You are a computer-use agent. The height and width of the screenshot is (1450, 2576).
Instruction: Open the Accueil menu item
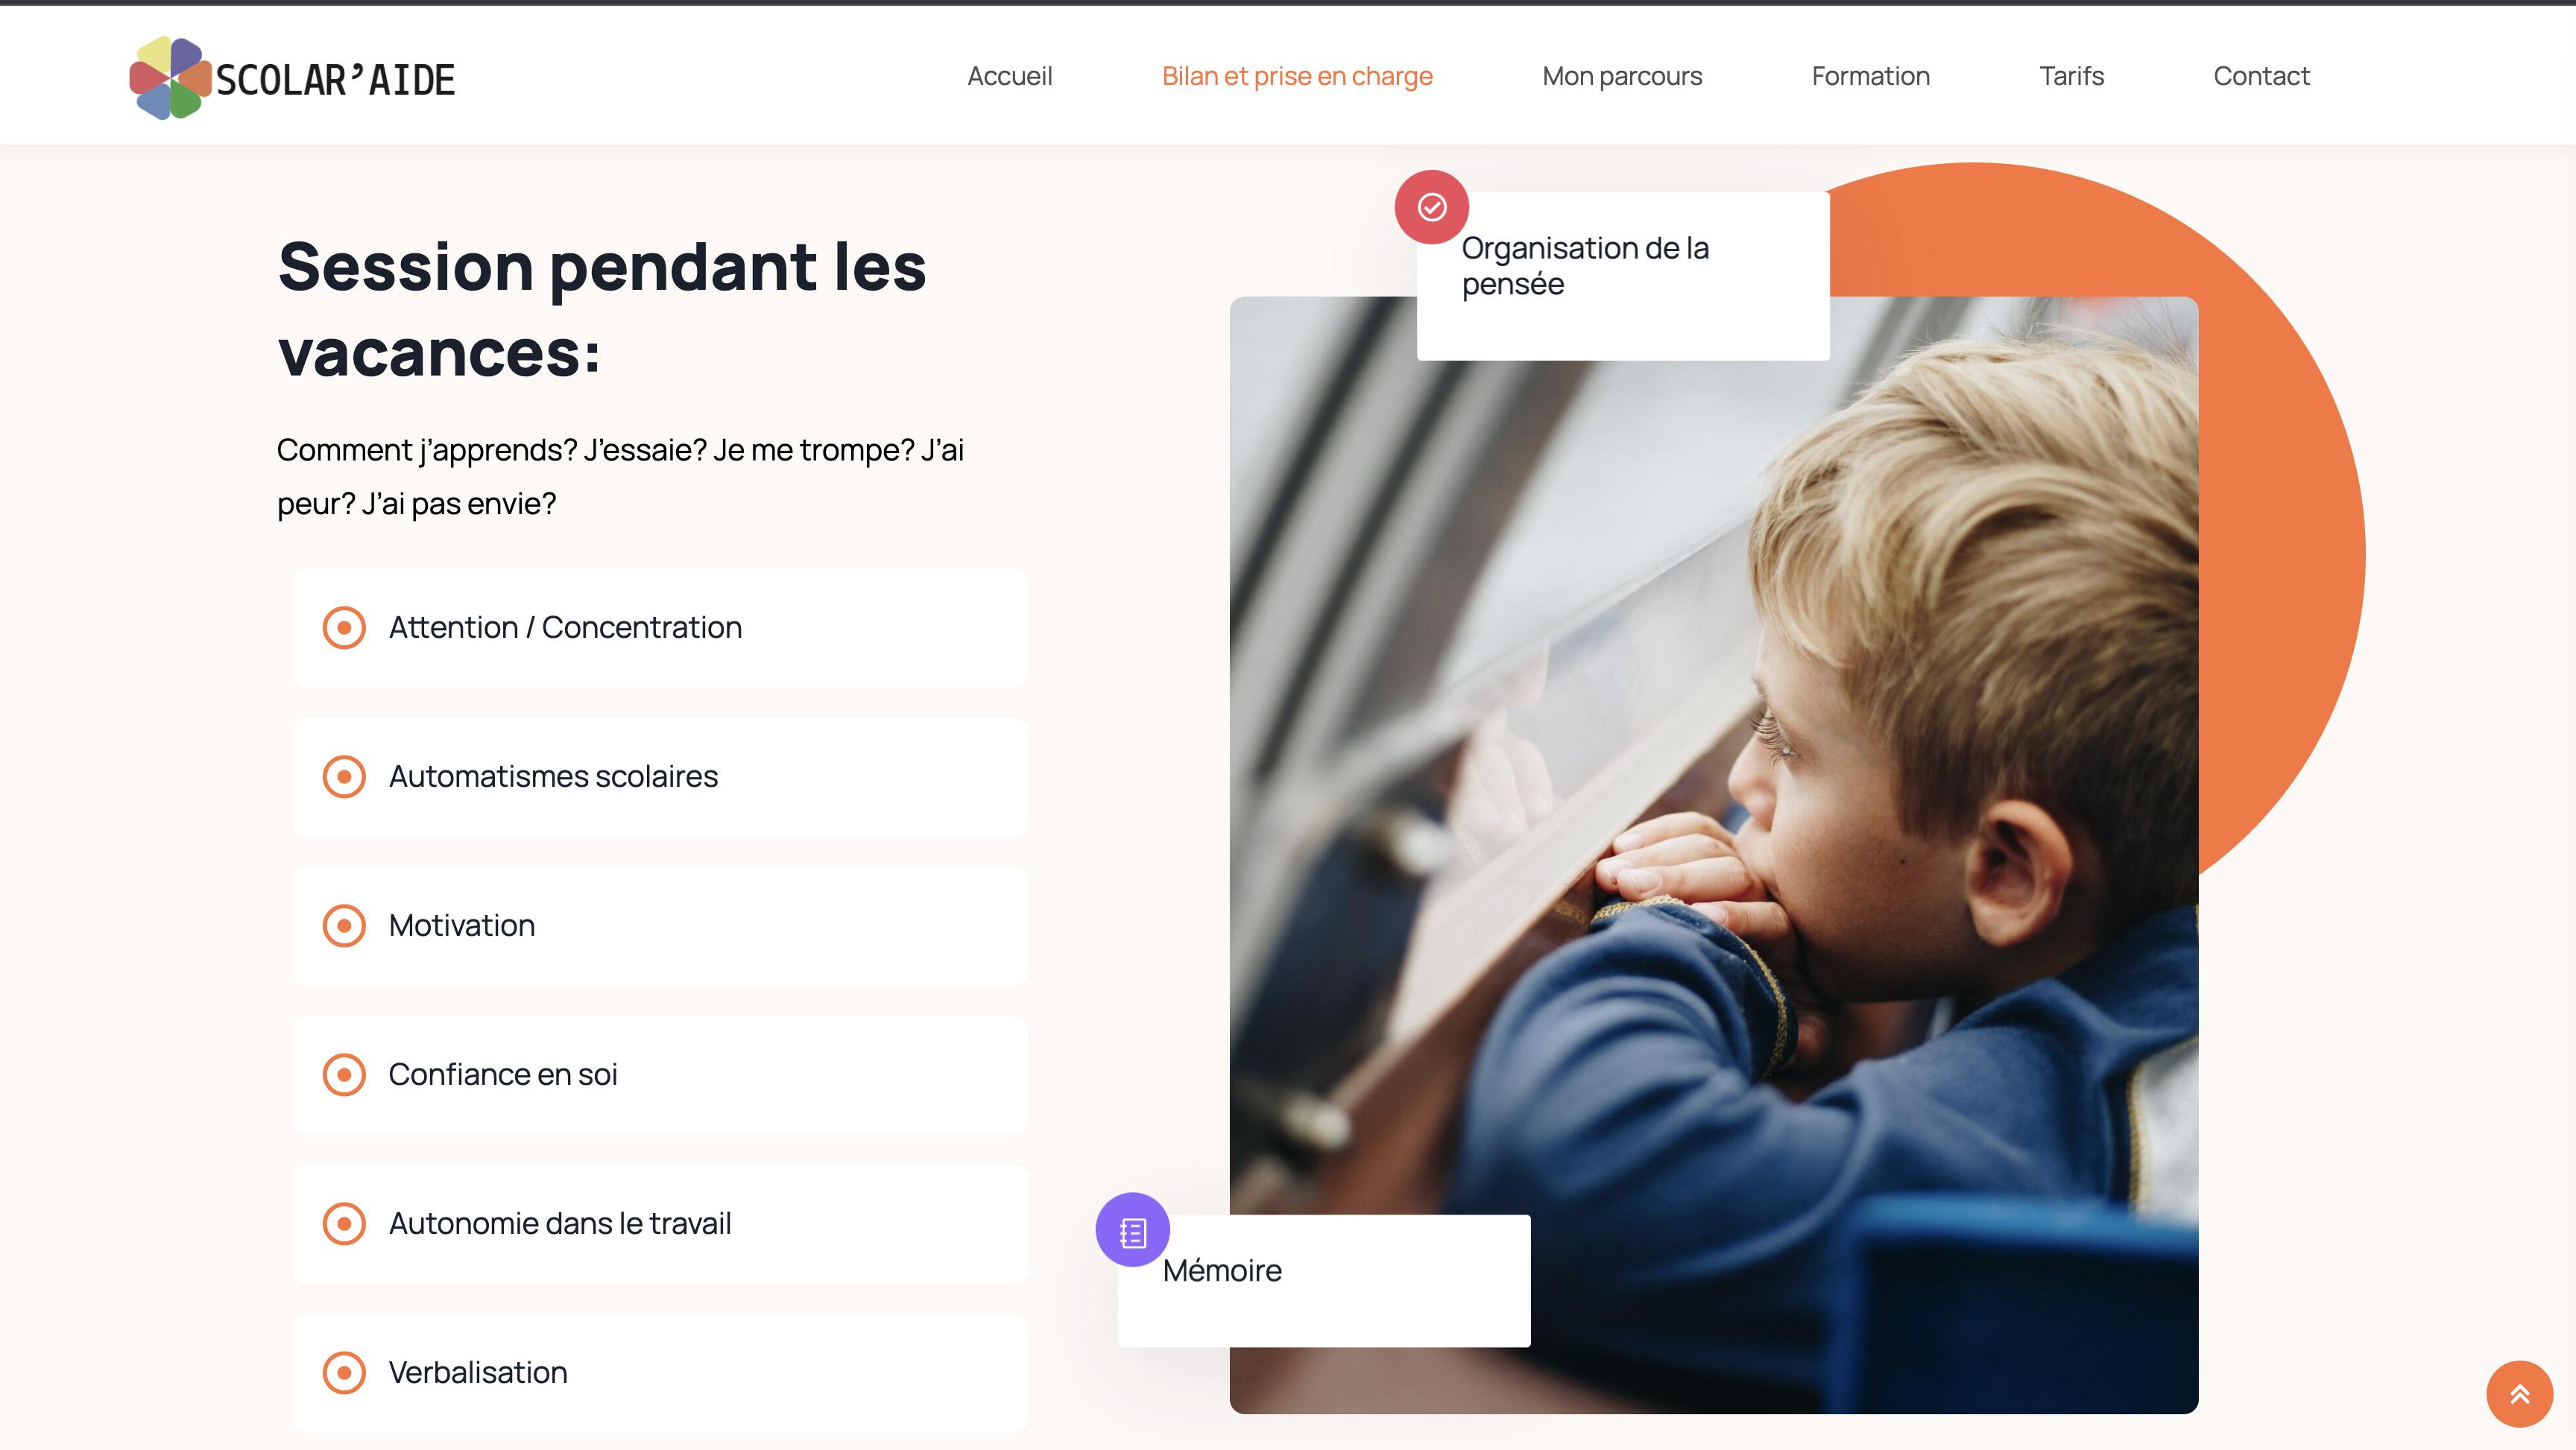1010,76
